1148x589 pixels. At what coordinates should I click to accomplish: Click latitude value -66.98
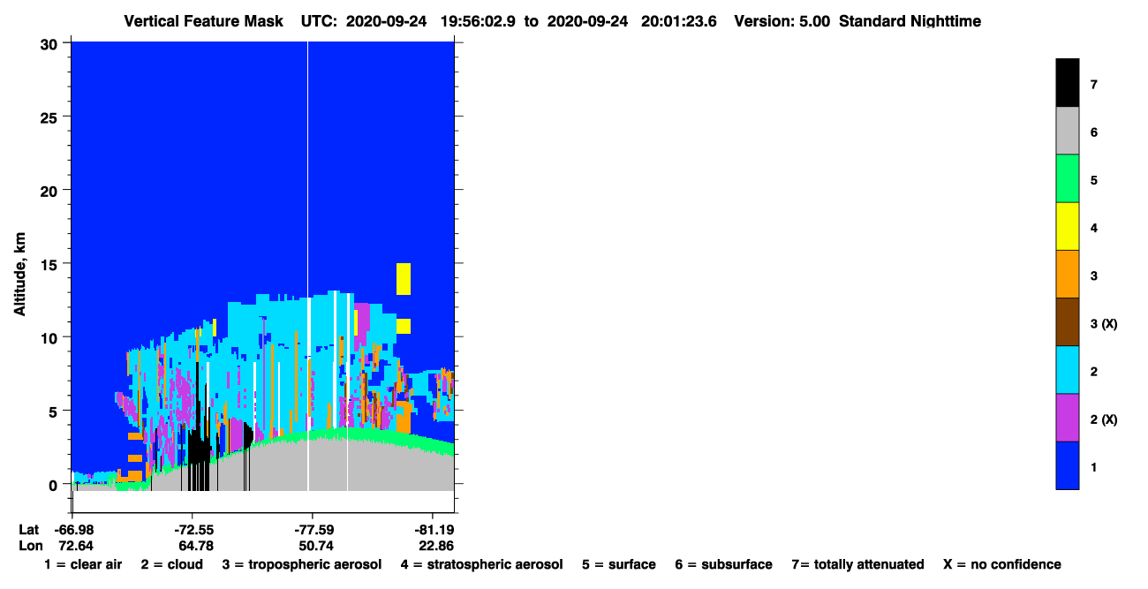pos(75,530)
